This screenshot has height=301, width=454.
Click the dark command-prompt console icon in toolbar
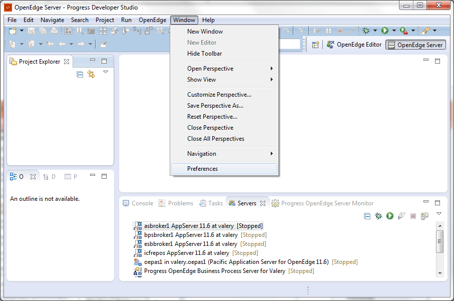[x=91, y=31]
